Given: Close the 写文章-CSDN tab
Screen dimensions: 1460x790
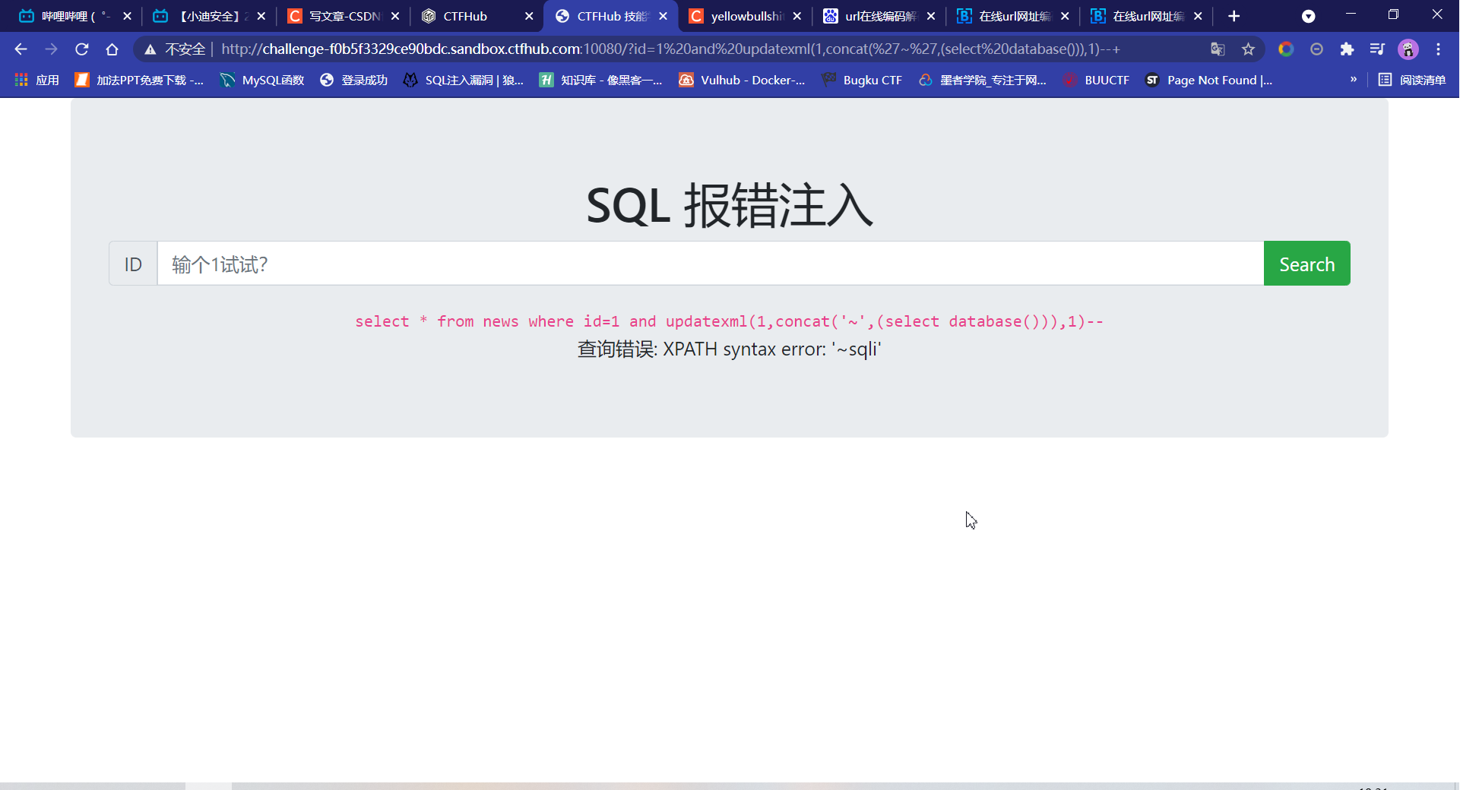Looking at the screenshot, I should point(394,16).
